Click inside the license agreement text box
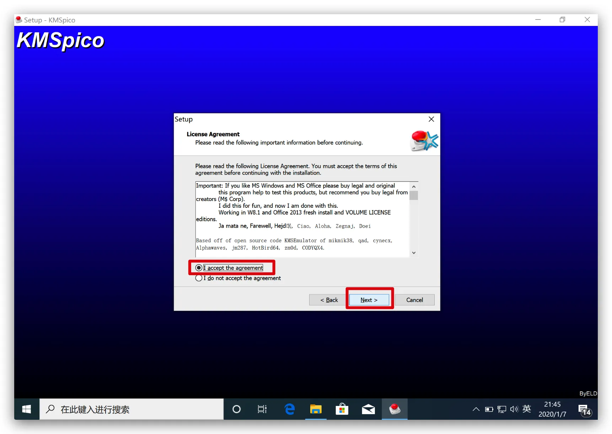 [x=302, y=219]
